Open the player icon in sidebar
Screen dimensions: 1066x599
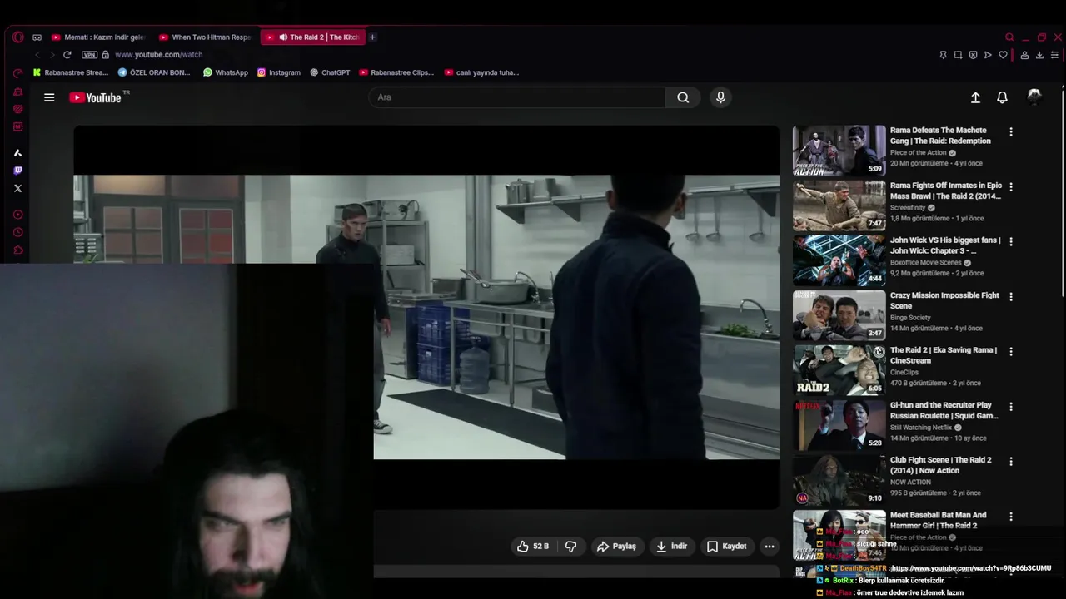[17, 215]
